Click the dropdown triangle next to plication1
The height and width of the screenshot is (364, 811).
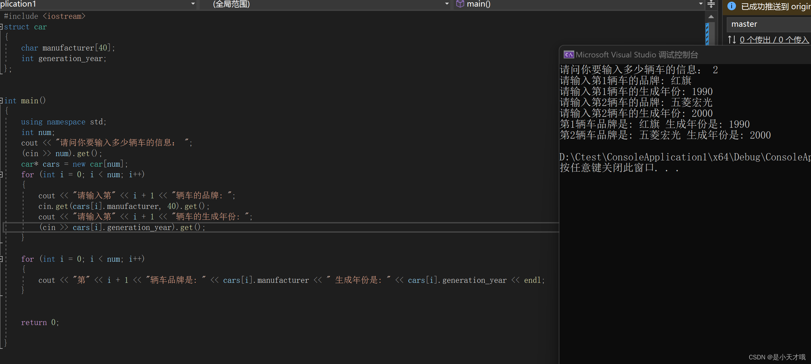click(x=193, y=4)
